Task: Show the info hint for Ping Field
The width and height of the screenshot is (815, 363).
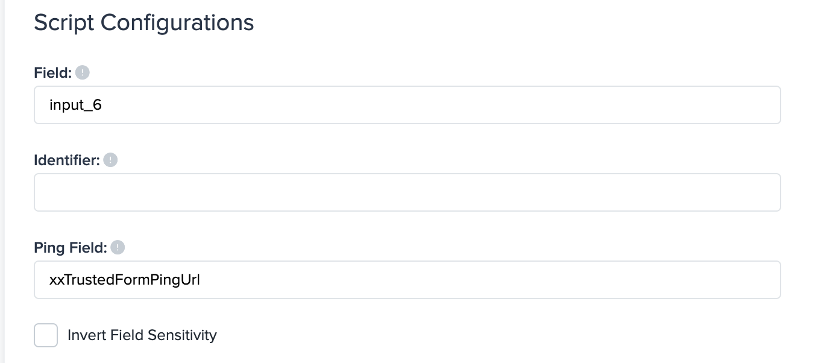Action: click(x=118, y=247)
